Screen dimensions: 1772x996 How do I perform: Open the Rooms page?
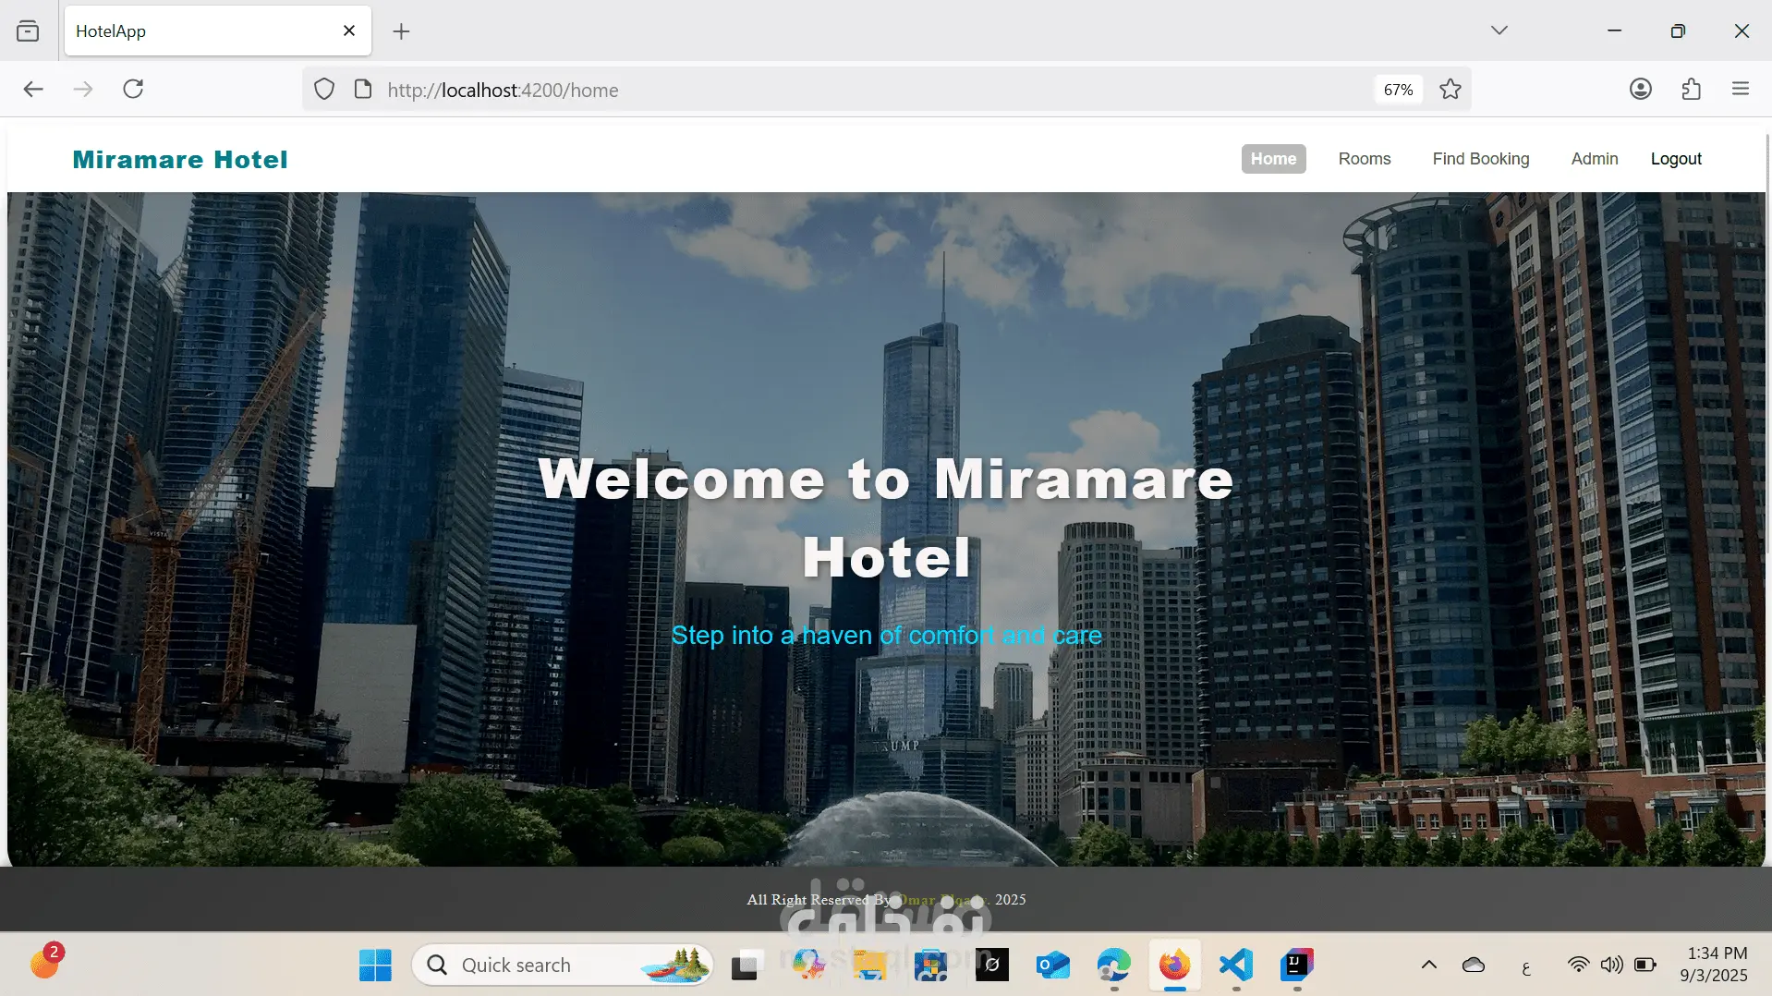(x=1365, y=159)
